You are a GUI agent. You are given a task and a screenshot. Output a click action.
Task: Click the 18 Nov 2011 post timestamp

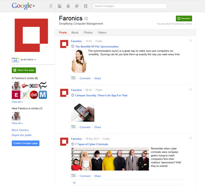(92, 139)
